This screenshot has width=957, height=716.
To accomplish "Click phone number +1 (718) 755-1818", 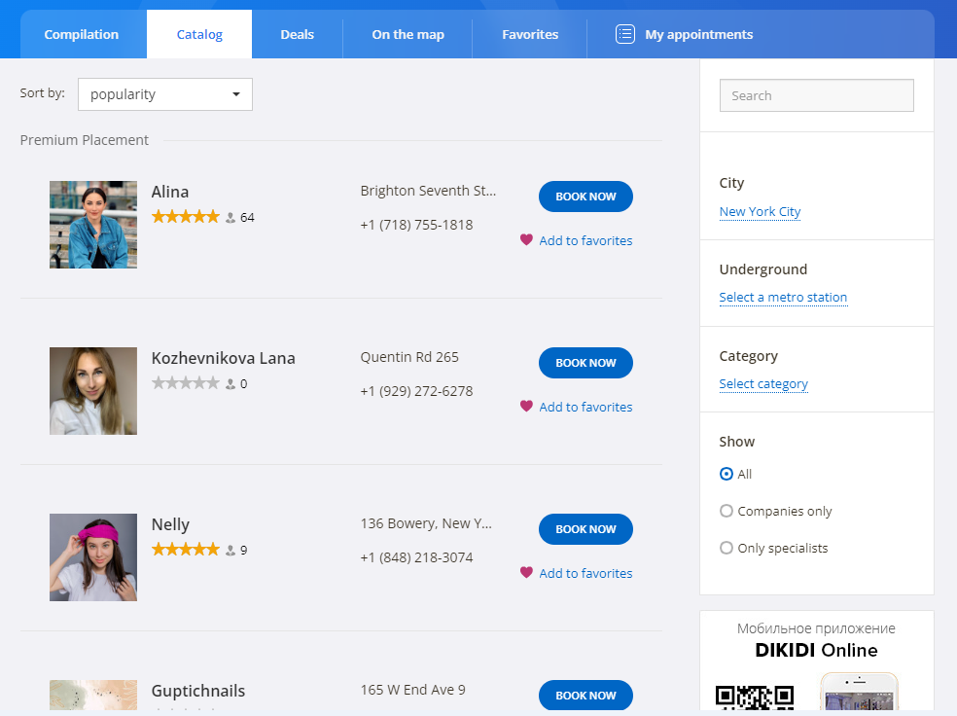I will tap(417, 225).
